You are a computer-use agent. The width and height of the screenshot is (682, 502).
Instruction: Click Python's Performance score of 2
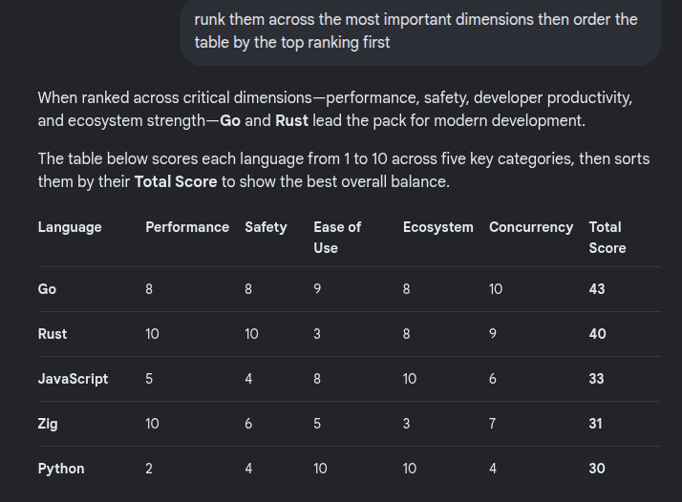149,469
